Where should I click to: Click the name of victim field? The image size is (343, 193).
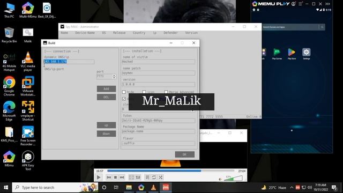159,62
